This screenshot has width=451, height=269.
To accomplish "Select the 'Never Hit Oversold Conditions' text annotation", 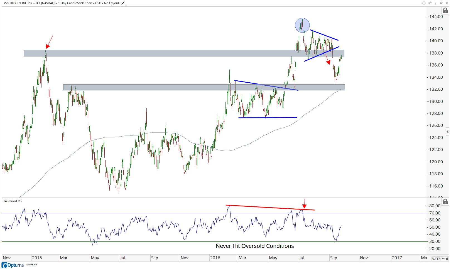I will (255, 246).
